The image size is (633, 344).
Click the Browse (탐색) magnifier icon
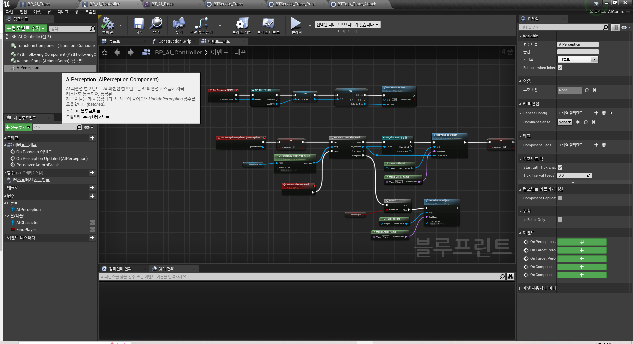pyautogui.click(x=156, y=24)
